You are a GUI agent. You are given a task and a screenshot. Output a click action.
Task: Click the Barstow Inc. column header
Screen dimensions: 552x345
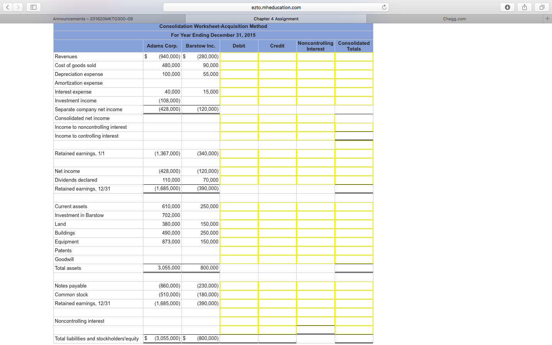pos(200,46)
